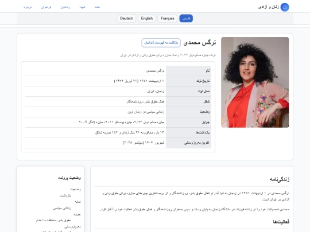Open the خانه navigation link
Viewport: 310px width, 232px height.
pyautogui.click(x=97, y=7)
